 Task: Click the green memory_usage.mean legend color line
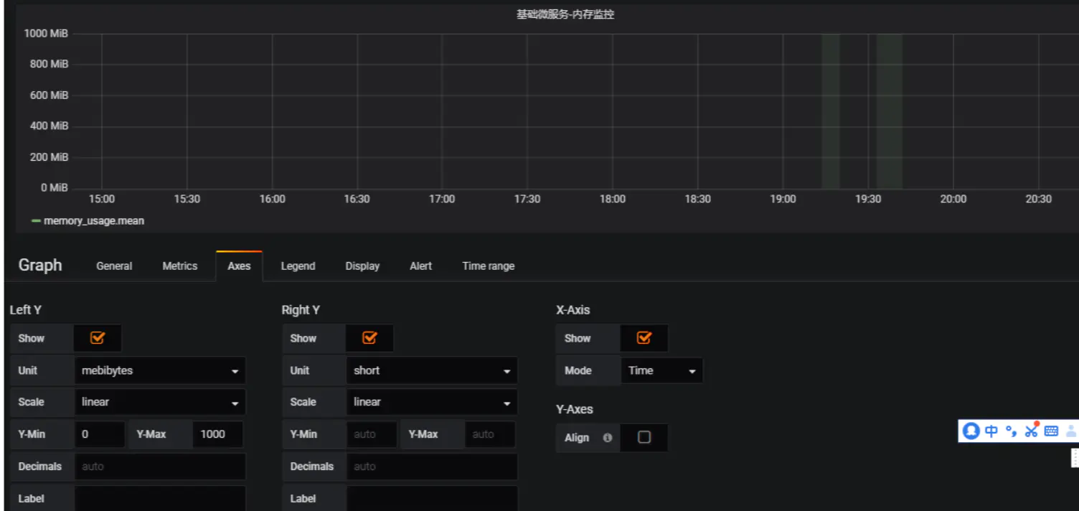pyautogui.click(x=36, y=221)
